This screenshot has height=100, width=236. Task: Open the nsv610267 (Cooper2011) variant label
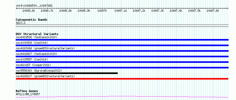coord(33,65)
